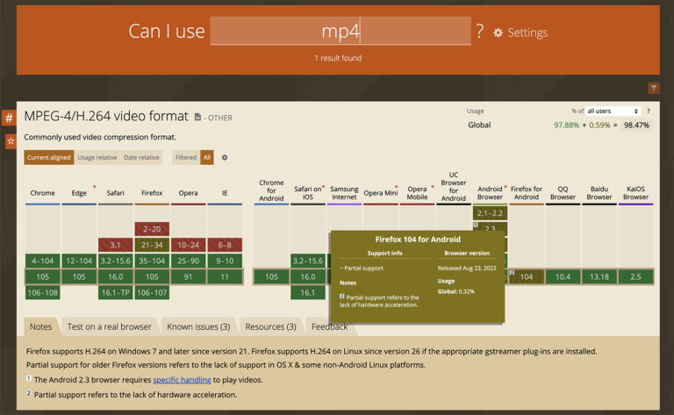674x415 pixels.
Task: Toggle the Filtered browsers option
Action: click(185, 158)
